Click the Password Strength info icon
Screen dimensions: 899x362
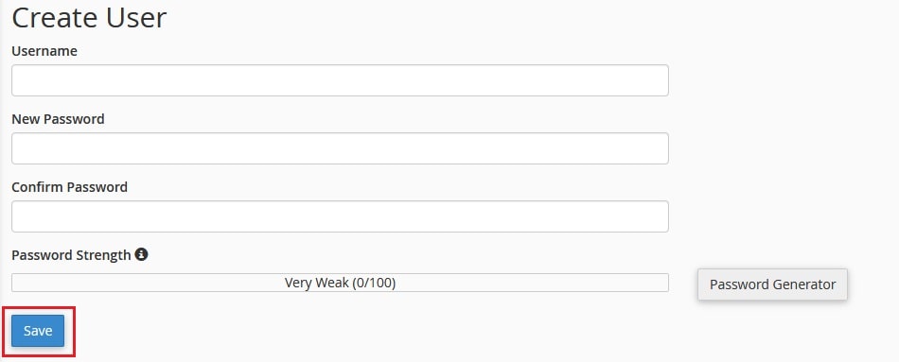click(x=141, y=254)
